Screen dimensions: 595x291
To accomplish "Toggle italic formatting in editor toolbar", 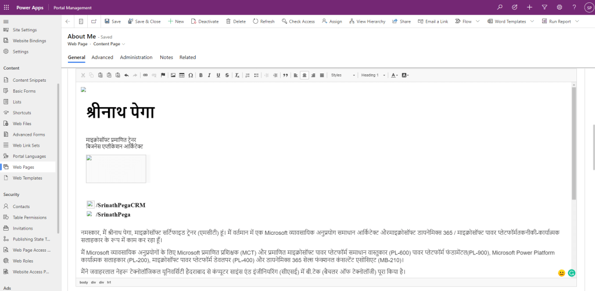I will [x=209, y=75].
